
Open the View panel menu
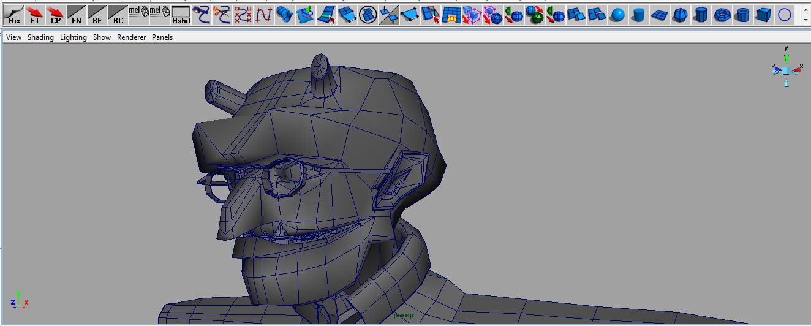(x=13, y=37)
